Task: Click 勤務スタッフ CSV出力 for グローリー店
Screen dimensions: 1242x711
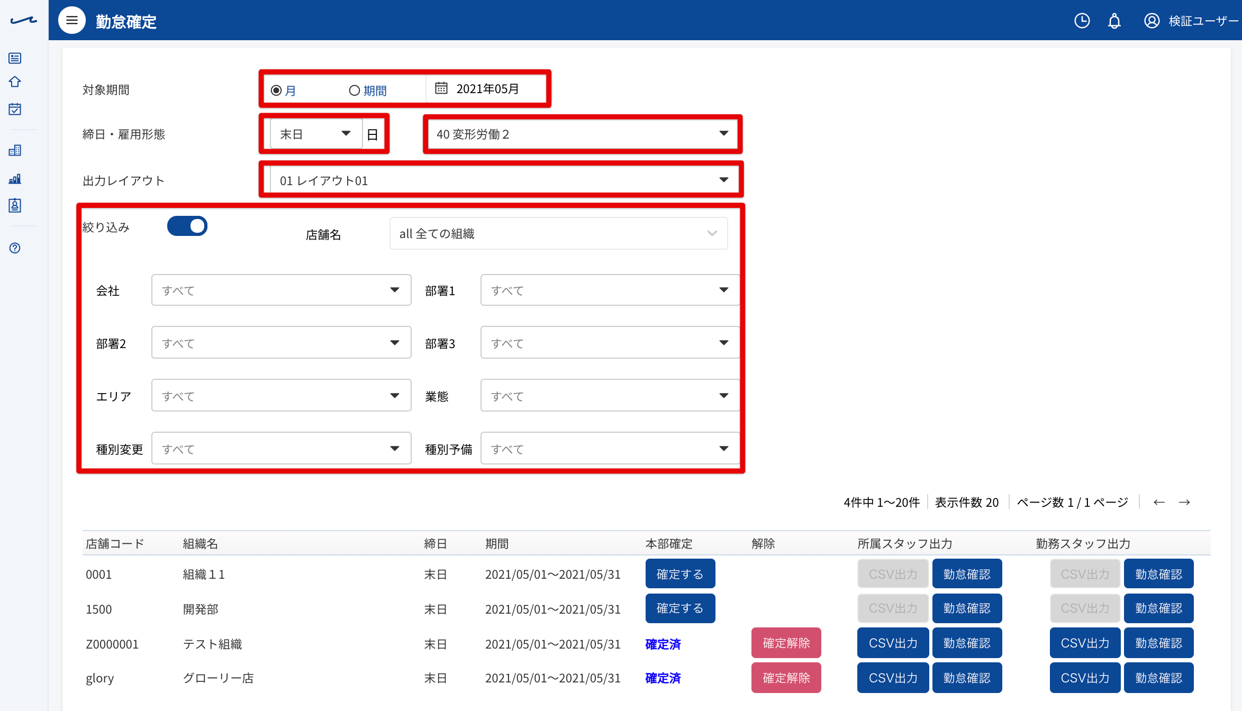Action: [1085, 678]
